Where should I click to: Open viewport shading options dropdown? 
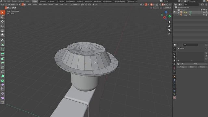point(170,4)
